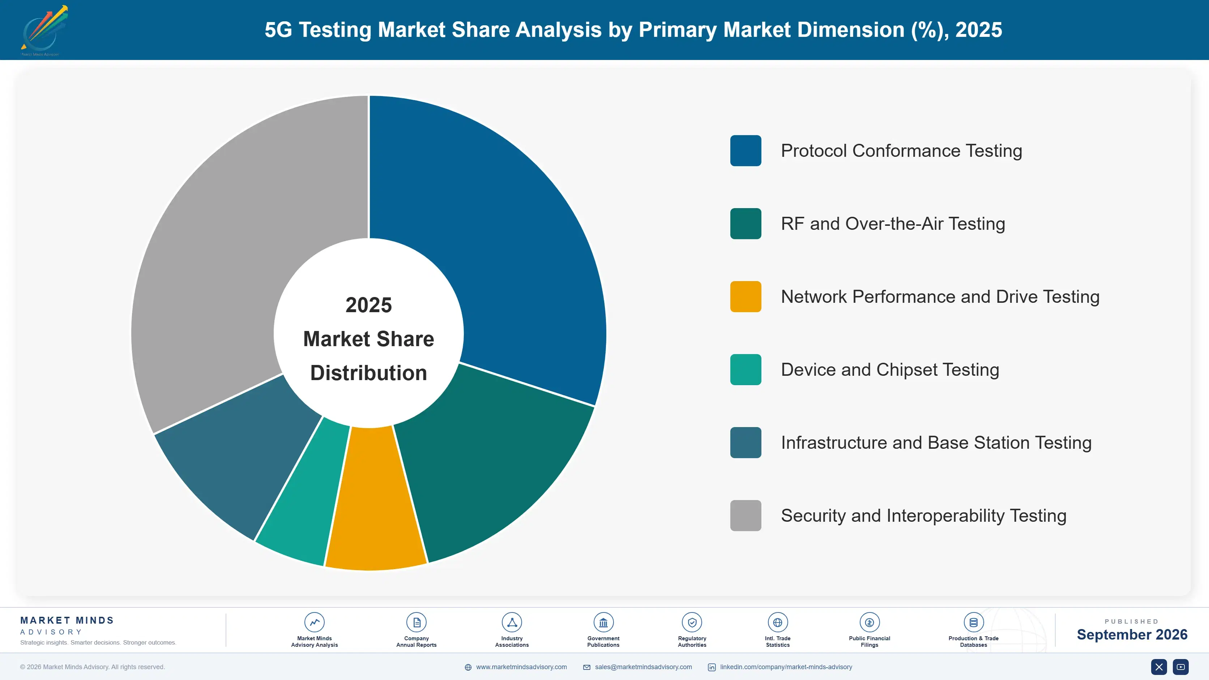Click the Protocol Conformance Testing blue swatch
The height and width of the screenshot is (680, 1209).
[745, 151]
